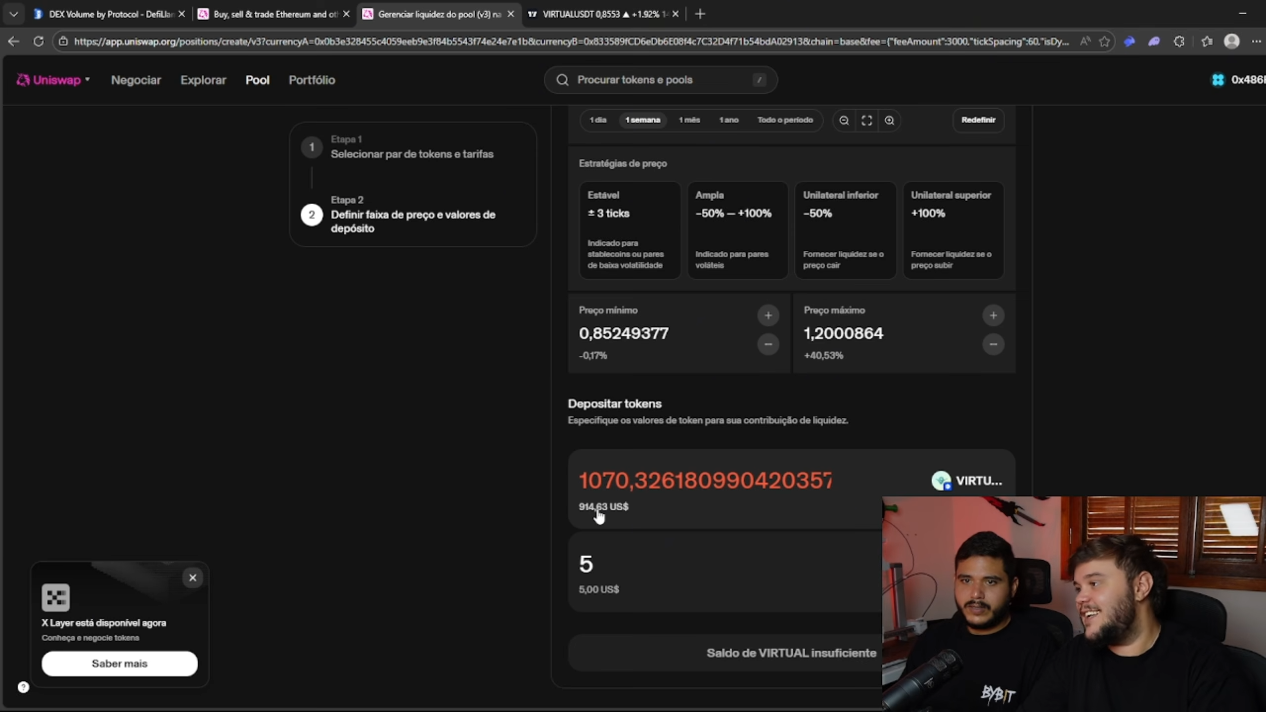The image size is (1266, 712).
Task: Click the Uniswap URL address bar
Action: pyautogui.click(x=571, y=42)
